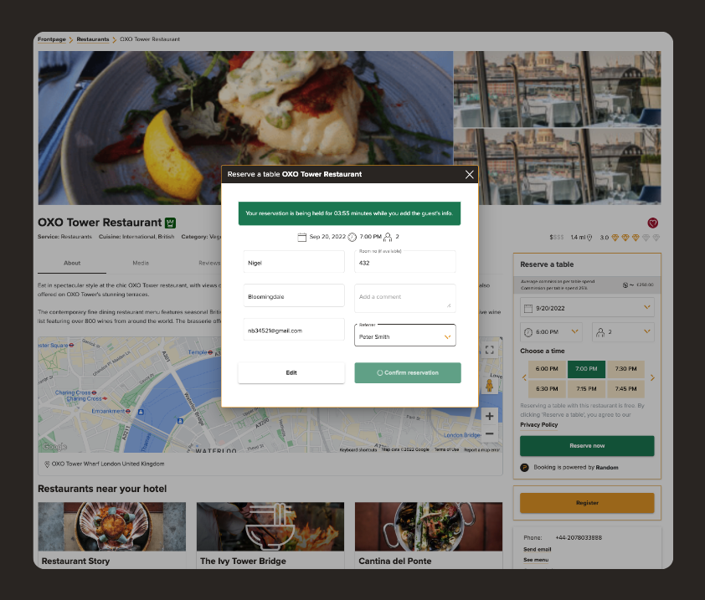Click address pin icon below map
Screen dimensions: 705x600
pyautogui.click(x=47, y=464)
